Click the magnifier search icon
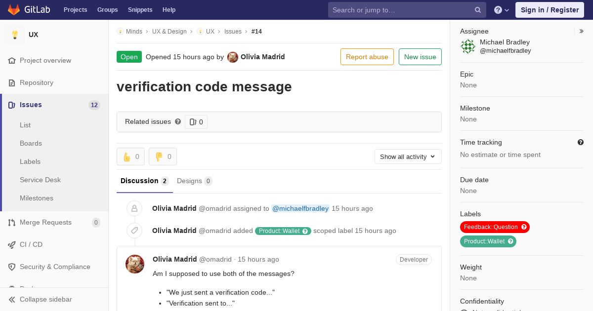Screen dimensions: 593x311 (x=478, y=10)
